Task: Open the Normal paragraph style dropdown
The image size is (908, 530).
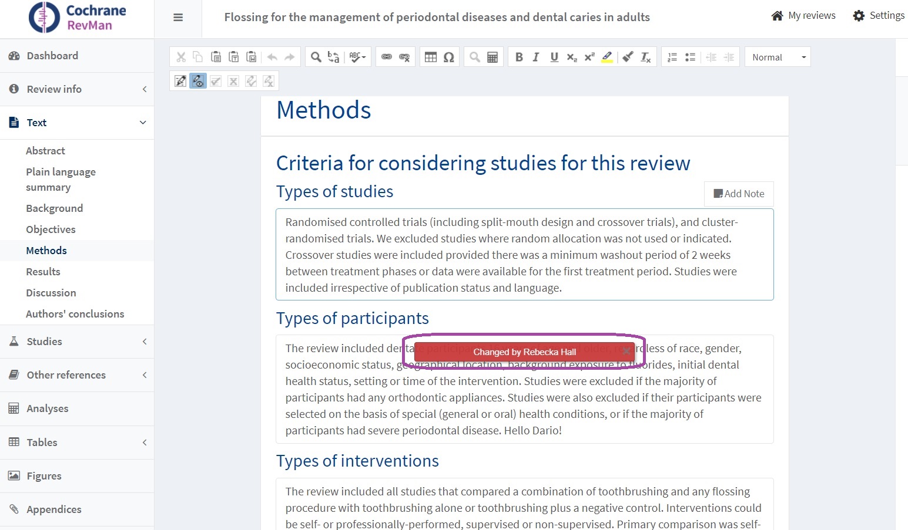Action: [x=778, y=57]
